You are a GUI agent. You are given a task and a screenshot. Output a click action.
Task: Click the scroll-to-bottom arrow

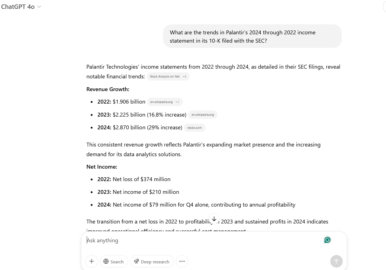[x=214, y=219]
